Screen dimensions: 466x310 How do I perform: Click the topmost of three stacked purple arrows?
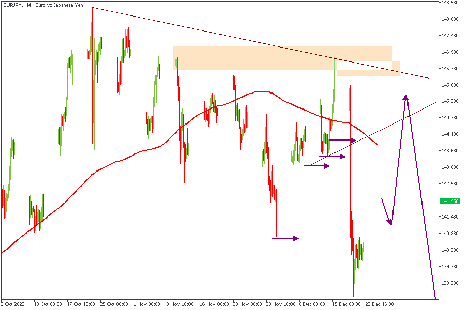343,140
